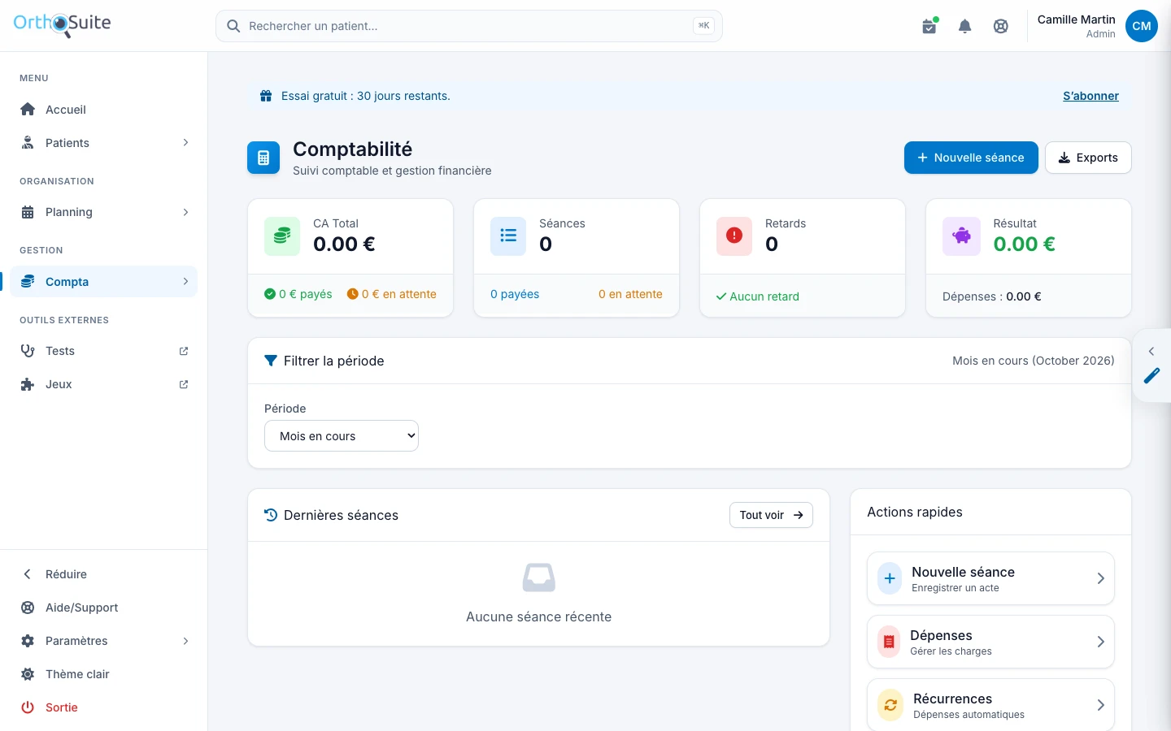
Task: Expand the side panel arrow
Action: click(1151, 351)
